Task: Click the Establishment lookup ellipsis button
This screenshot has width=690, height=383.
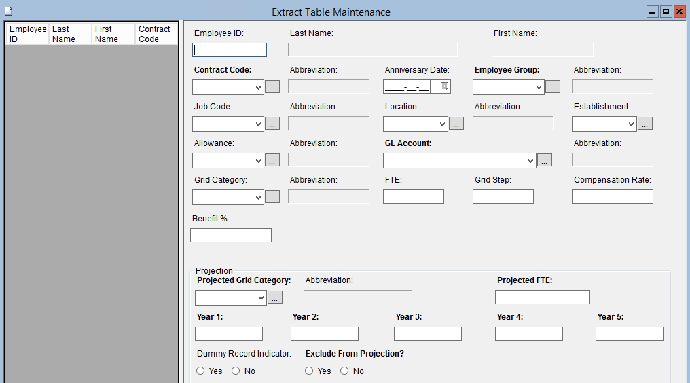Action: pyautogui.click(x=645, y=124)
